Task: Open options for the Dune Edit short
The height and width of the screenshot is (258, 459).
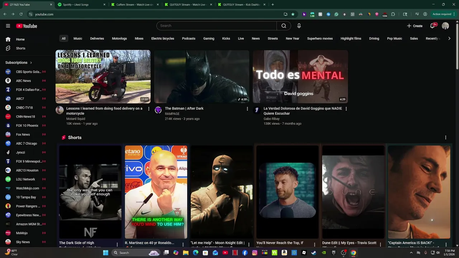Action: pyautogui.click(x=380, y=244)
